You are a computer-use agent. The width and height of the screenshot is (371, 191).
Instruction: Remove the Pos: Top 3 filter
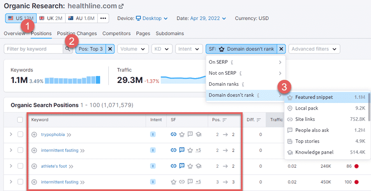[110, 49]
